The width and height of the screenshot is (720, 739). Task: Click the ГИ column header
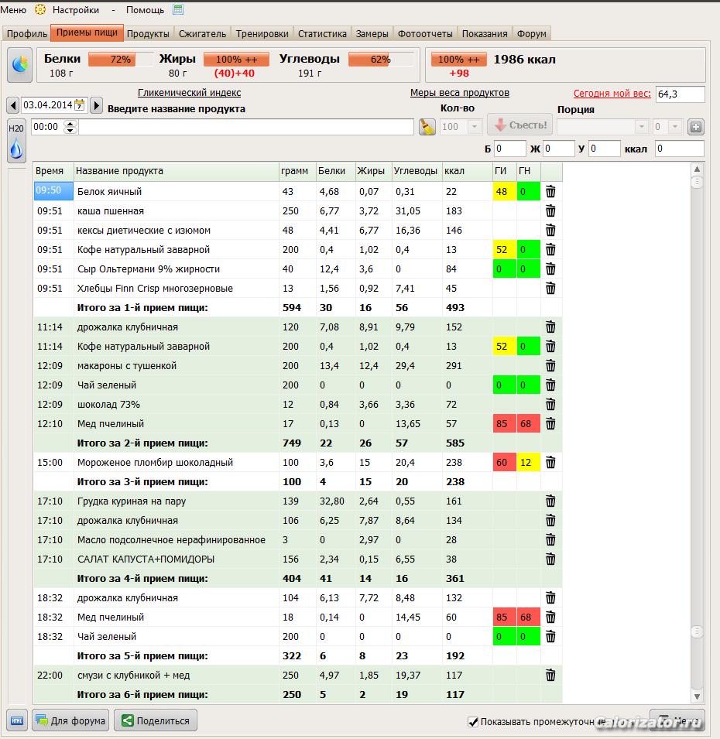coord(505,170)
